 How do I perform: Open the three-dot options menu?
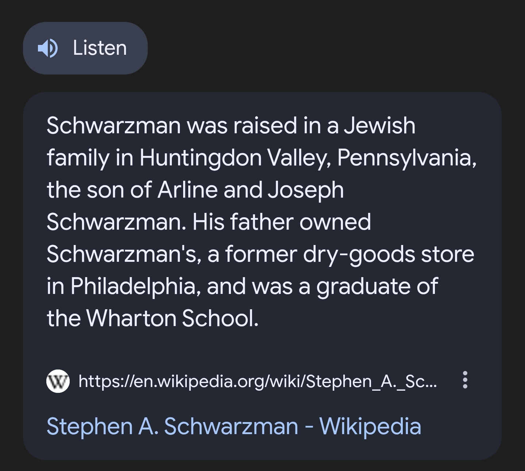pyautogui.click(x=465, y=380)
